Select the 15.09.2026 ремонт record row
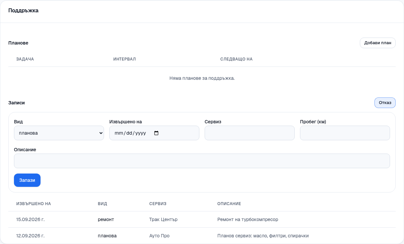The image size is (404, 244). pos(202,219)
